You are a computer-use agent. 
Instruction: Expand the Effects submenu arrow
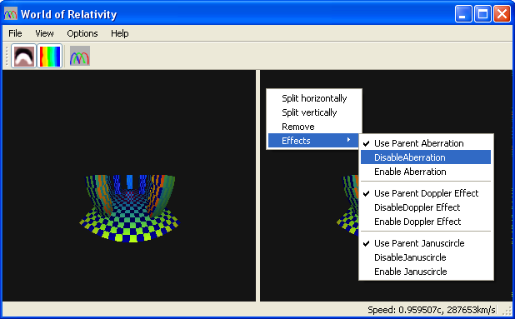coord(348,140)
